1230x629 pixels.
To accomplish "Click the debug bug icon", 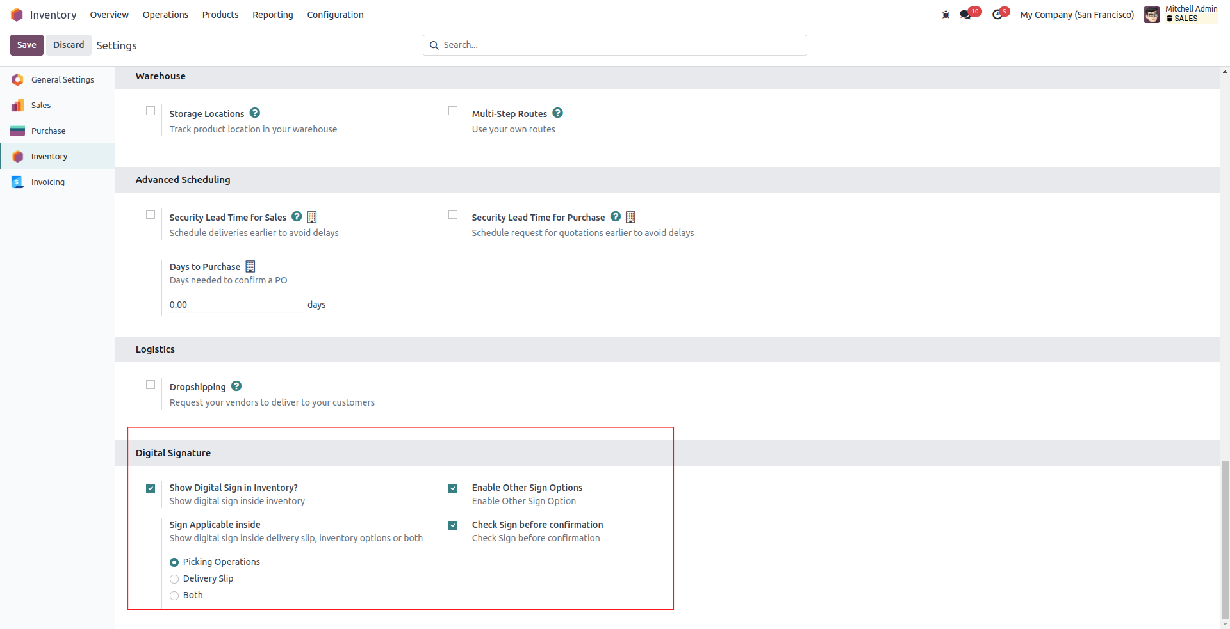I will [x=946, y=15].
